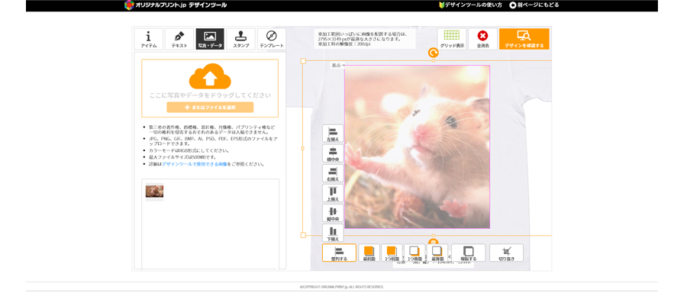Click デザインを確認する confirm design button
Screen dimensions: 687x293
pos(524,39)
